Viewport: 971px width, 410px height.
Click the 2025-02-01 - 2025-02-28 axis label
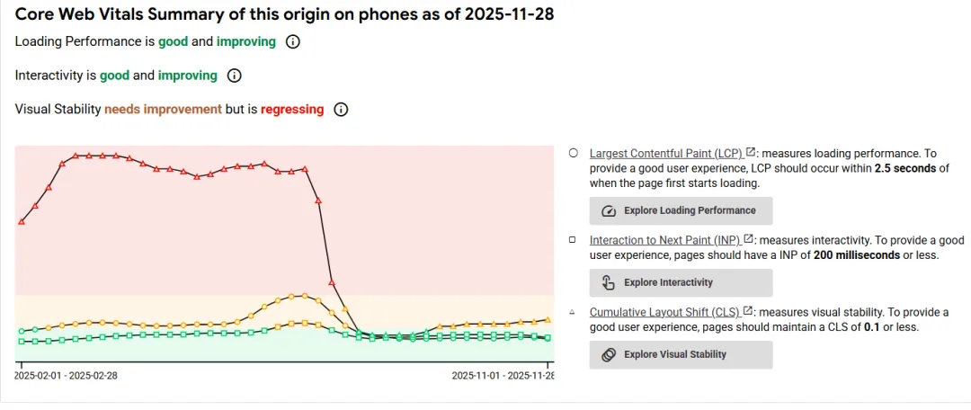click(66, 376)
